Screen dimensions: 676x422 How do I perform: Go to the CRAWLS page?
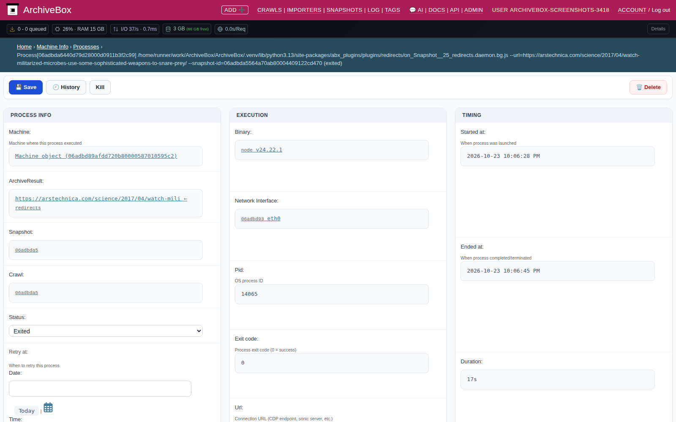pyautogui.click(x=270, y=10)
